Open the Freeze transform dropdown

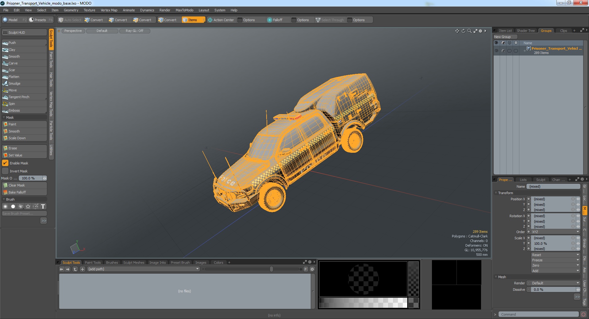[556, 260]
